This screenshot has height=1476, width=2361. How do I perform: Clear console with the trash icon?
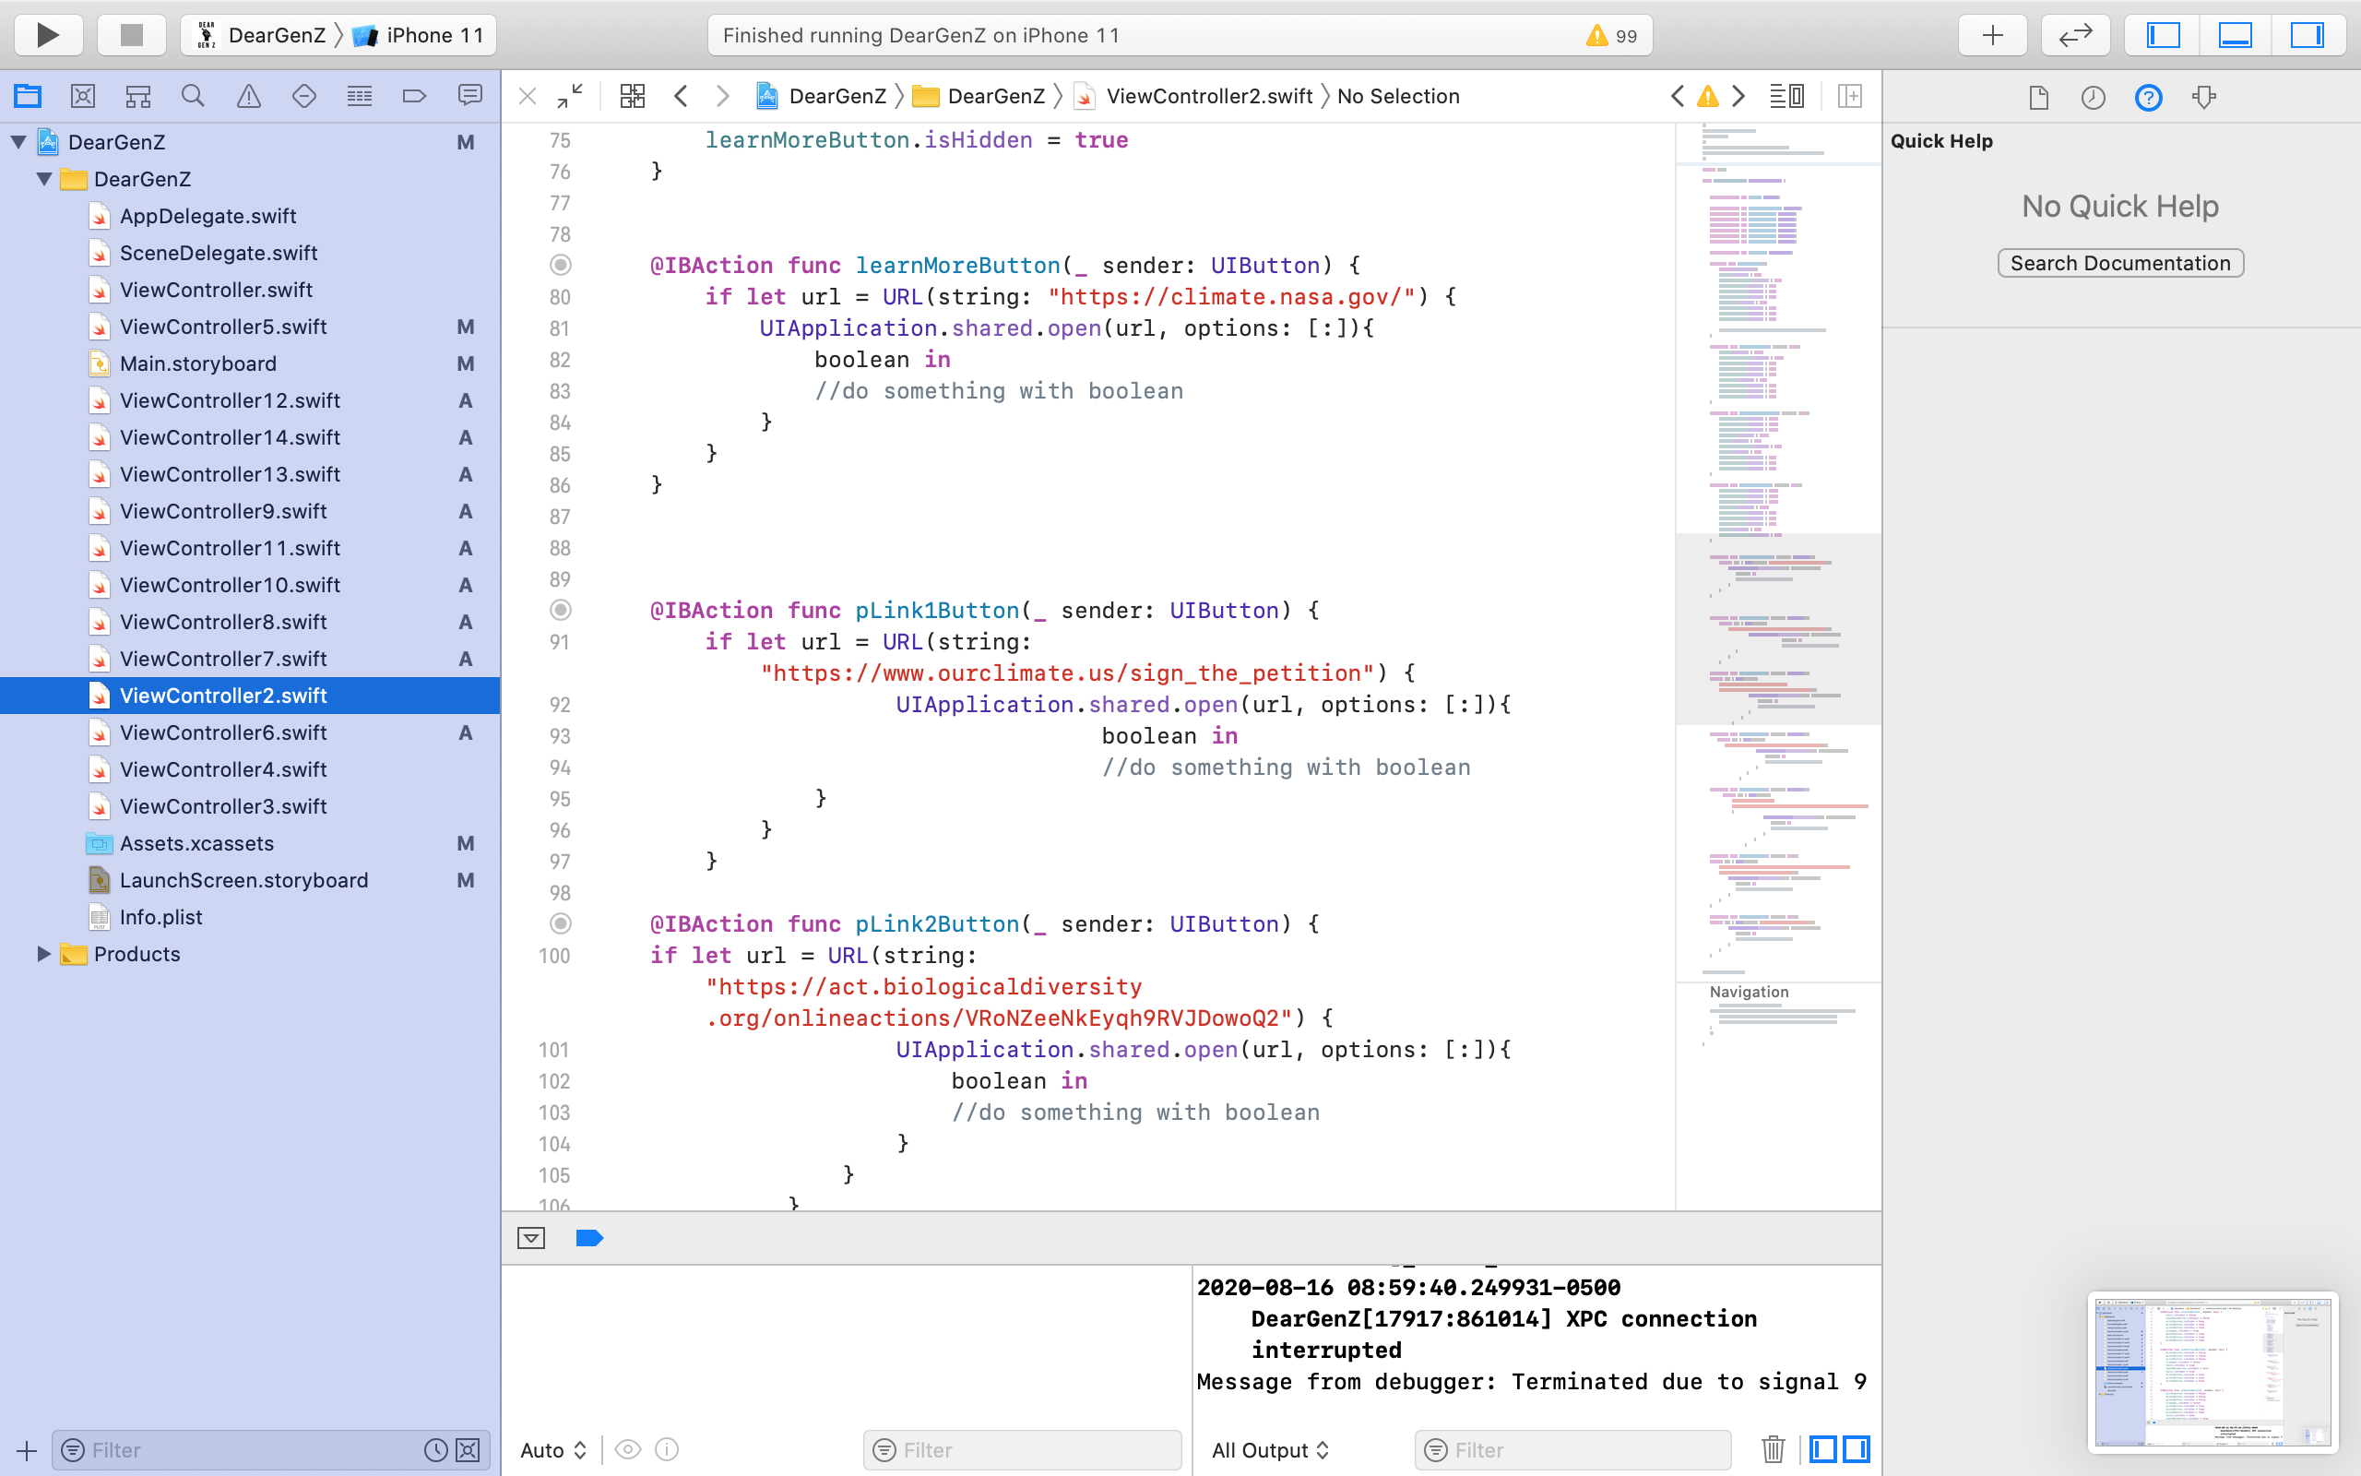click(x=1773, y=1448)
